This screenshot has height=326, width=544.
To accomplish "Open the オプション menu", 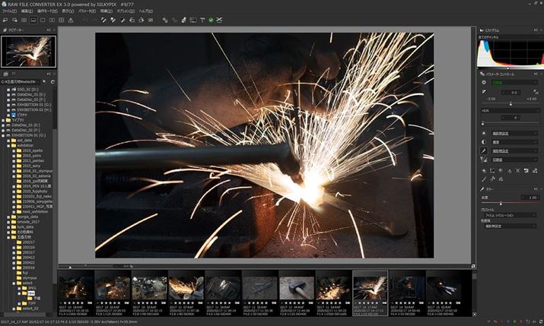I will click(126, 11).
